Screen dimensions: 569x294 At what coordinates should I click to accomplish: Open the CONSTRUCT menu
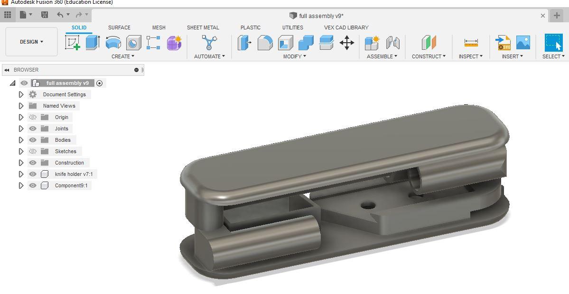point(429,56)
